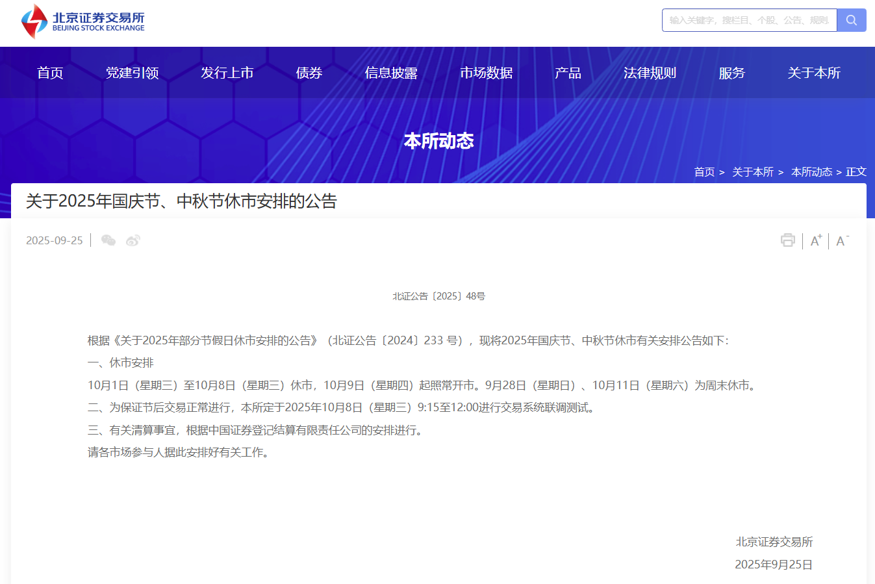Open the 党建引领 navigation menu

click(132, 73)
